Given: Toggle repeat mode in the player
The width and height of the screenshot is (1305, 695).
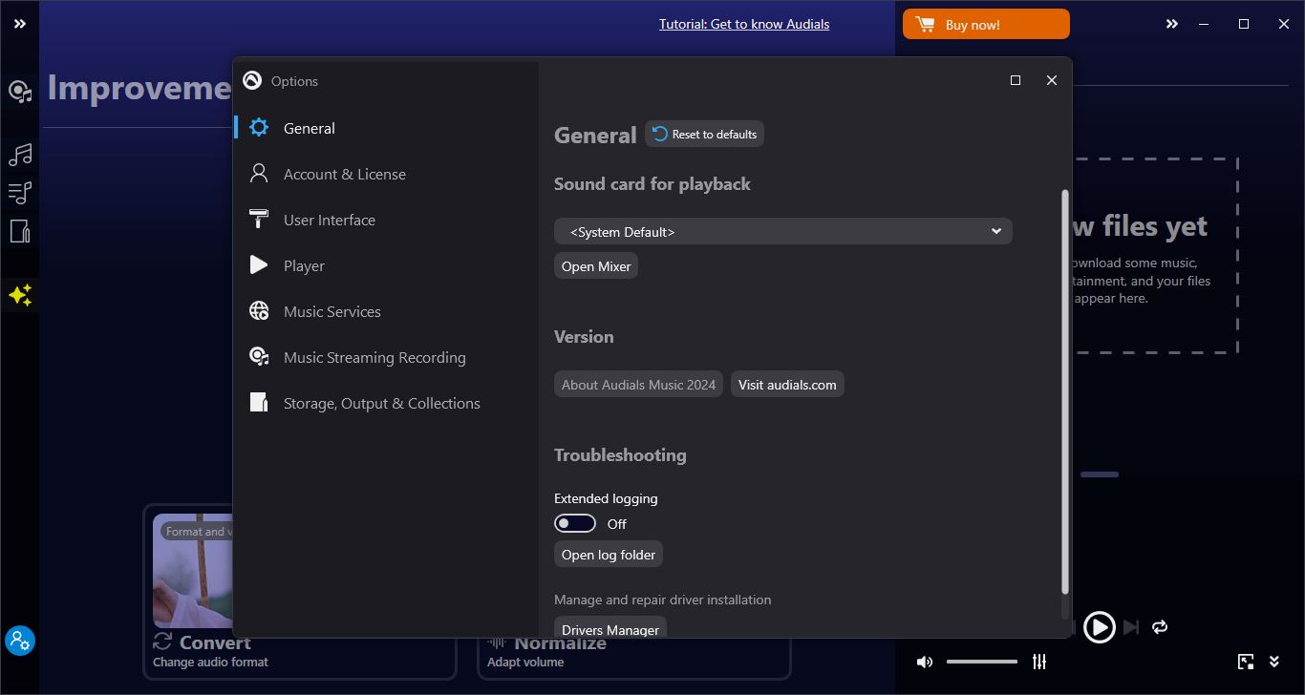Looking at the screenshot, I should (x=1160, y=627).
